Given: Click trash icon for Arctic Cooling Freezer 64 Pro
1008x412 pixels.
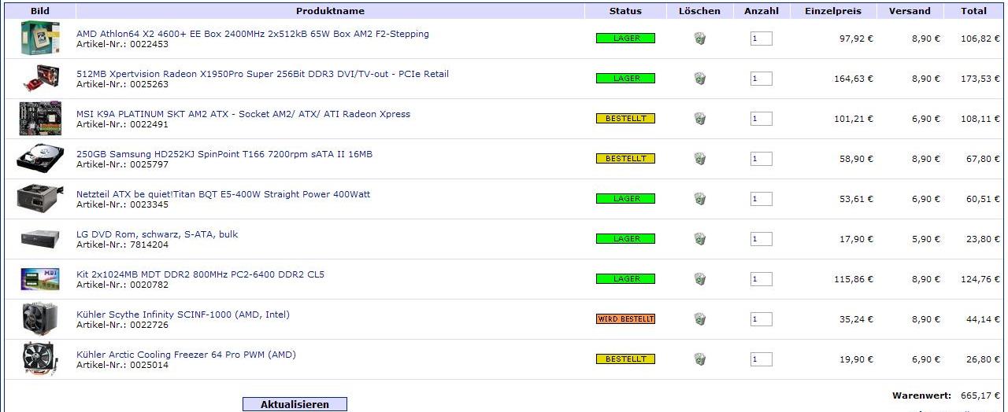Looking at the screenshot, I should (x=699, y=359).
